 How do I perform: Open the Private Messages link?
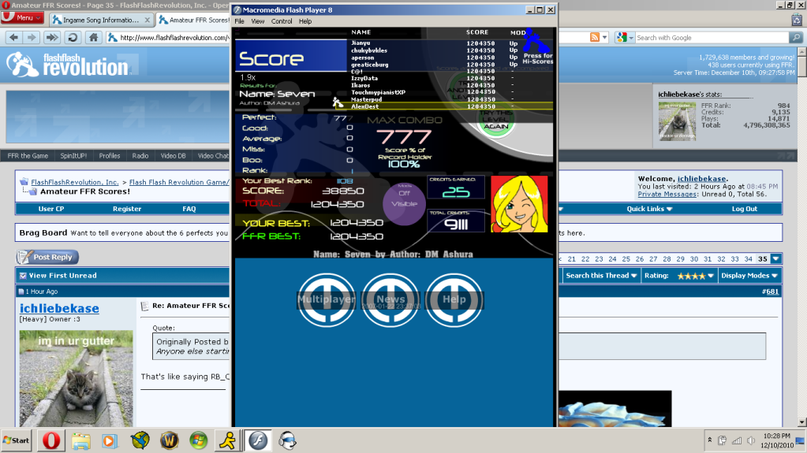click(x=667, y=194)
